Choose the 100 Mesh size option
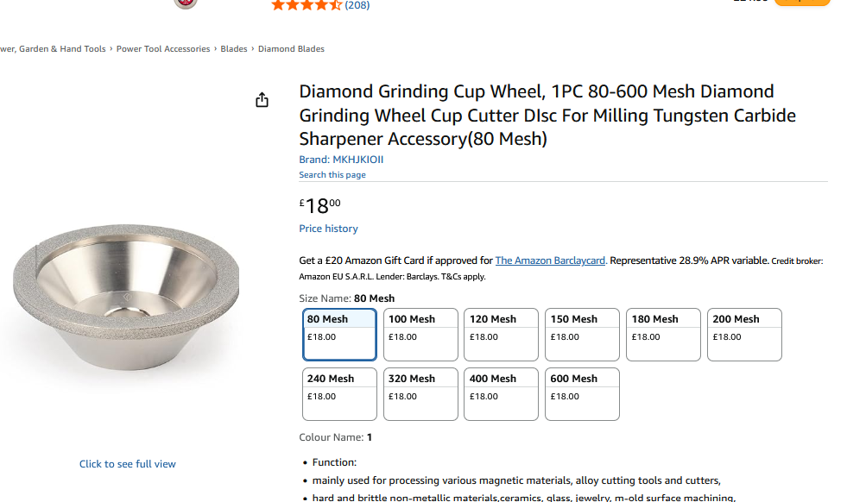847x502 pixels. pyautogui.click(x=420, y=334)
